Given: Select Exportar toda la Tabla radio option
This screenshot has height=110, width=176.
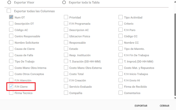Looking at the screenshot, I should pyautogui.click(x=64, y=3).
